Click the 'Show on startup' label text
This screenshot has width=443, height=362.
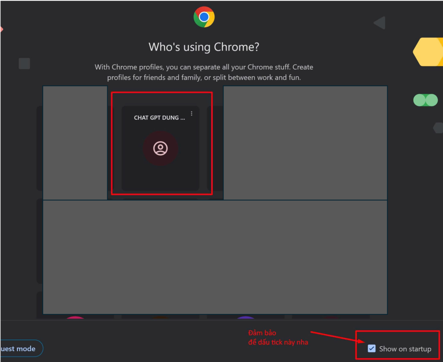pyautogui.click(x=405, y=349)
